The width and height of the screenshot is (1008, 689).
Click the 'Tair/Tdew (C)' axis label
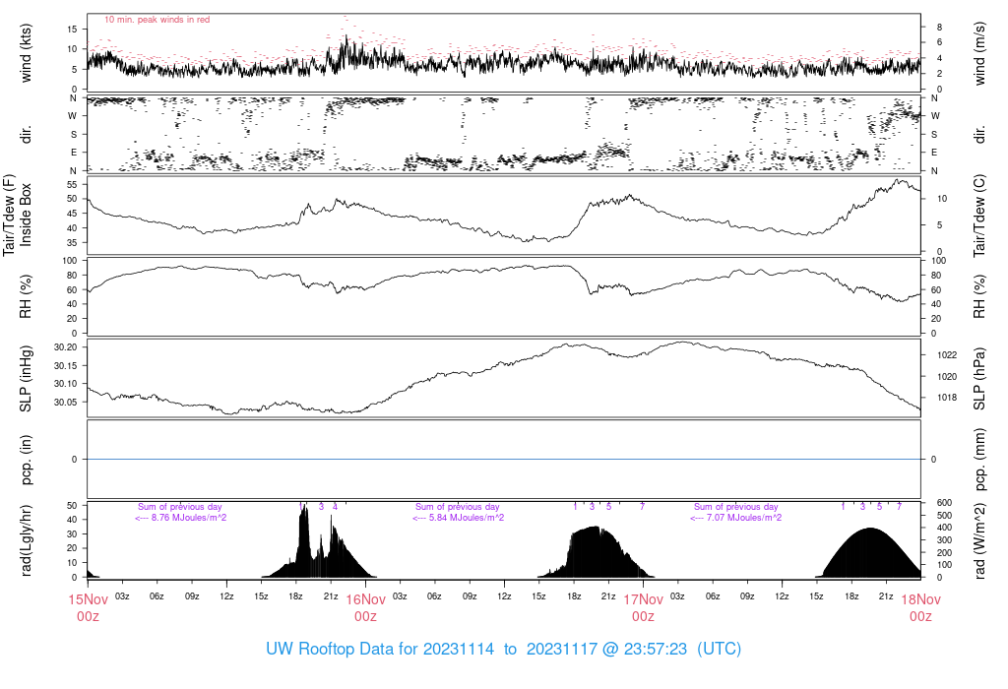click(x=979, y=216)
